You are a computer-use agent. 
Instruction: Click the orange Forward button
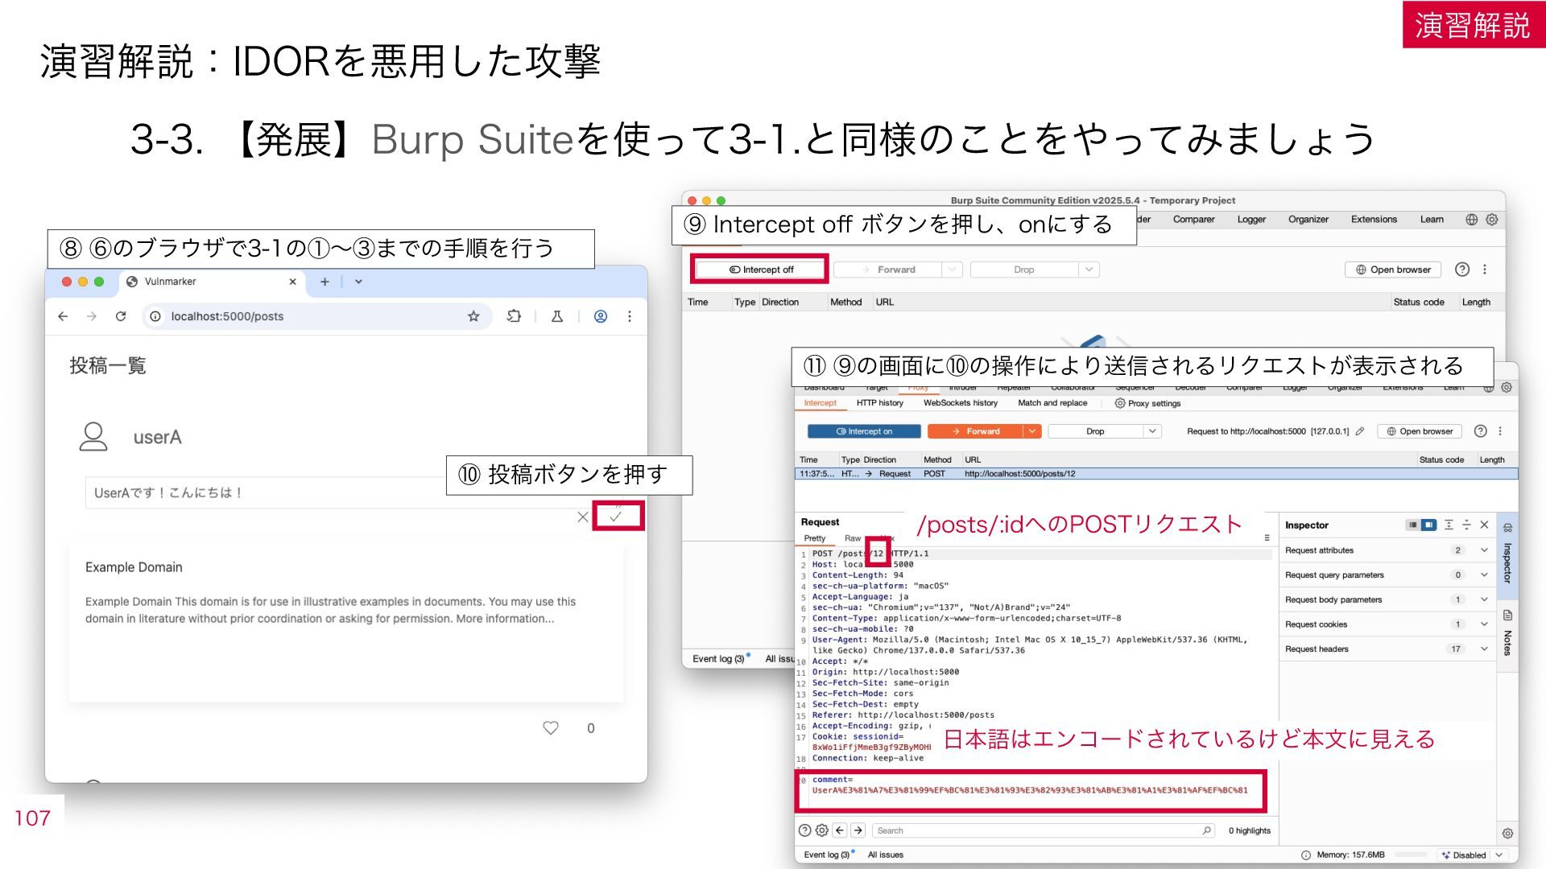975,431
